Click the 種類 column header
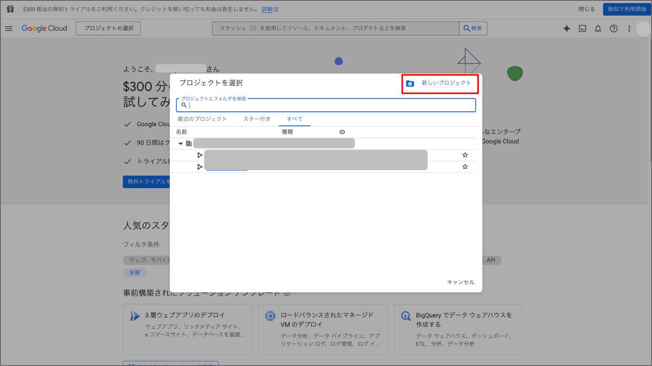The image size is (652, 366). click(x=287, y=132)
